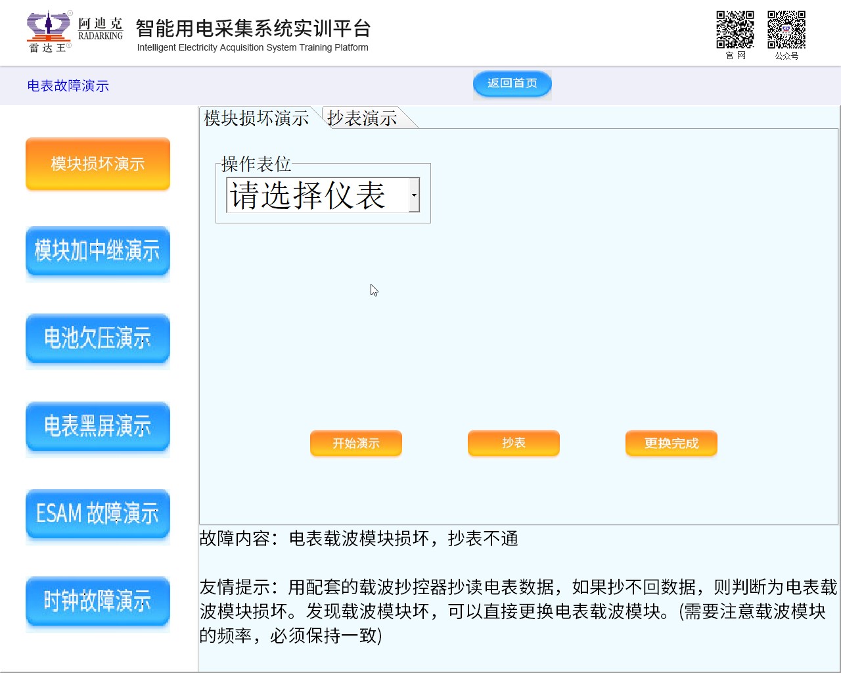Viewport: 841px width, 673px height.
Task: Click the orange 抄表 button
Action: click(x=513, y=443)
